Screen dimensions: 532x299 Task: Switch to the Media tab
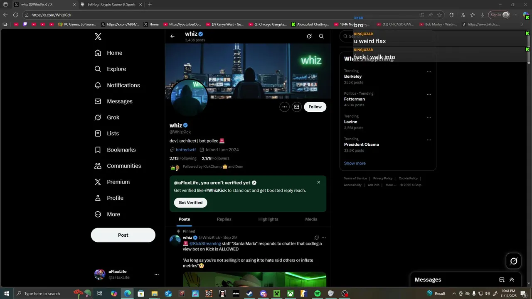coord(311,219)
